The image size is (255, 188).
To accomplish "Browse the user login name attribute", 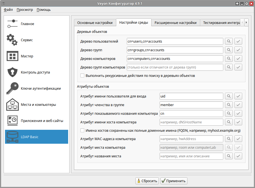I will coord(229,96).
